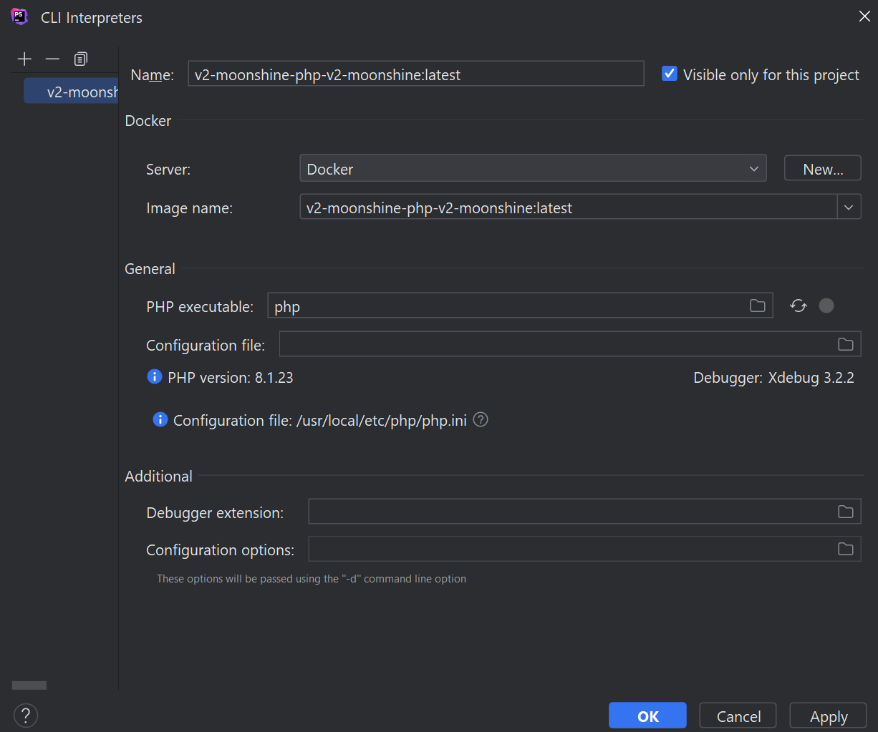The width and height of the screenshot is (878, 732).
Task: Open the Configuration options editor icon
Action: [846, 549]
